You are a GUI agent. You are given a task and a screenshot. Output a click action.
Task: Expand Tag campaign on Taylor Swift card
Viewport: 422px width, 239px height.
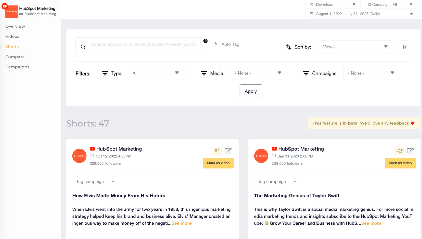[277, 182]
